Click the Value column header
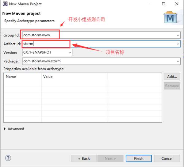Viewport: 184px width, 167px height. [75, 77]
